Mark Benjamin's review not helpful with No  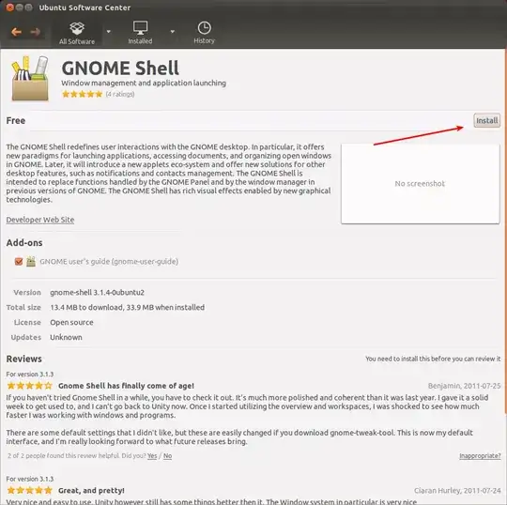[167, 456]
